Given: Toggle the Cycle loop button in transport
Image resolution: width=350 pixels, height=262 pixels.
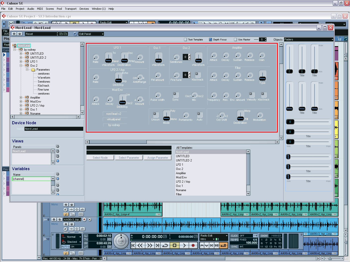Looking at the screenshot, I should point(165,245).
